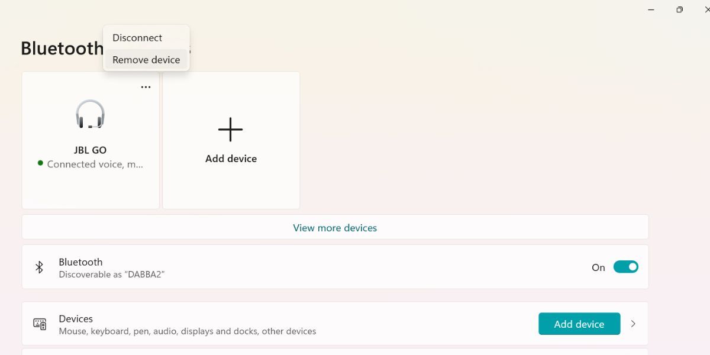Click the Bluetooth symbol icon
Viewport: 710px width, 355px height.
point(40,267)
